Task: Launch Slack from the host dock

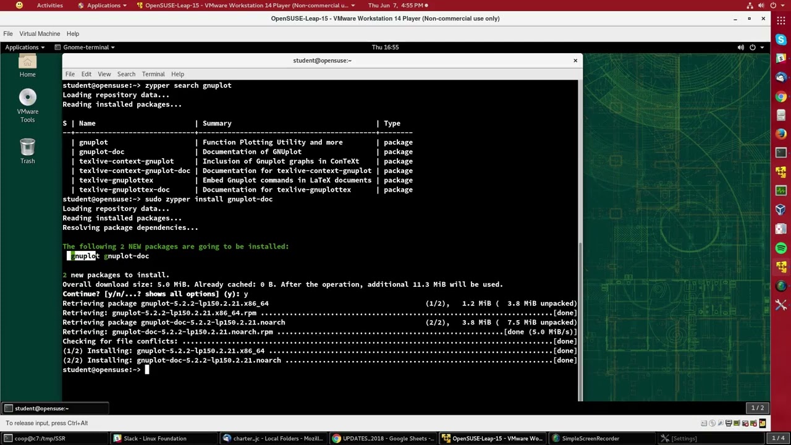Action: 781,58
